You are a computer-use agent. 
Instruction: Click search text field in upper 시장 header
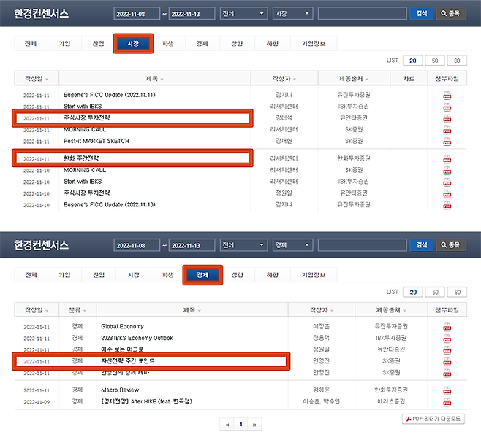(363, 13)
